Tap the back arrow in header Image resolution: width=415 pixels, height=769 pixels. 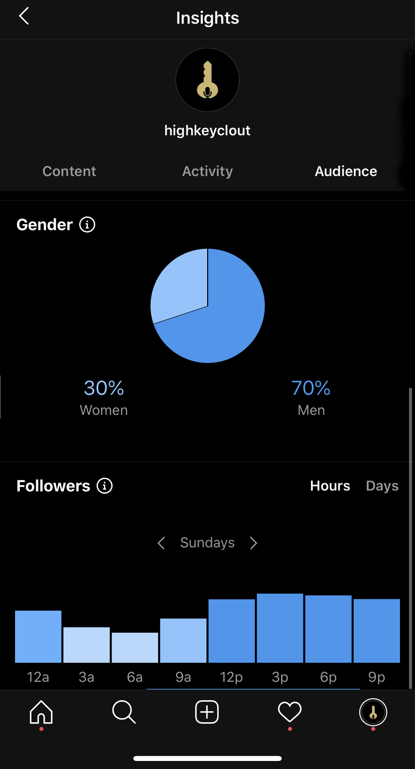[24, 16]
